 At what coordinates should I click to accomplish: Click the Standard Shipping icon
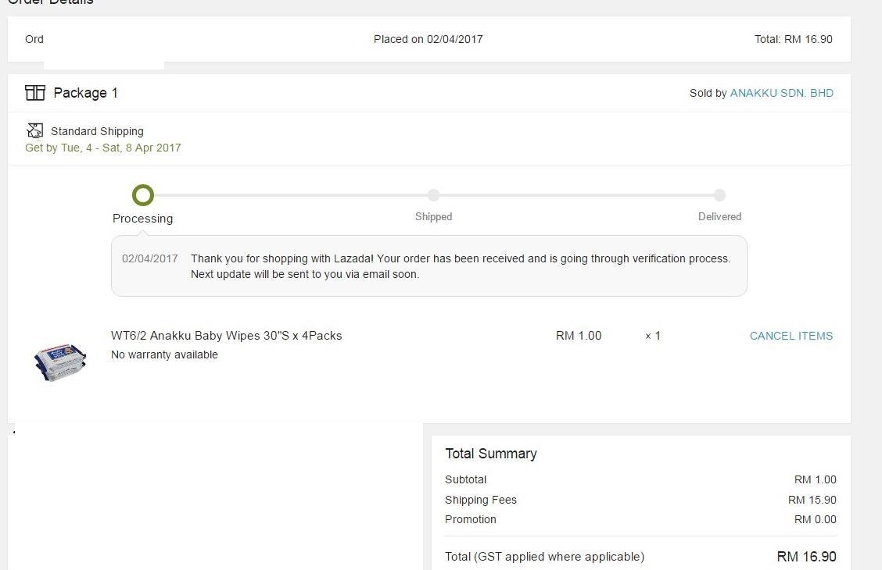(34, 130)
